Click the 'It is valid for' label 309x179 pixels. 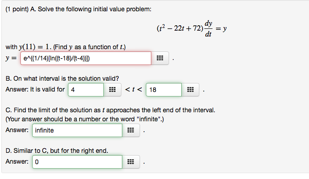tap(47, 89)
